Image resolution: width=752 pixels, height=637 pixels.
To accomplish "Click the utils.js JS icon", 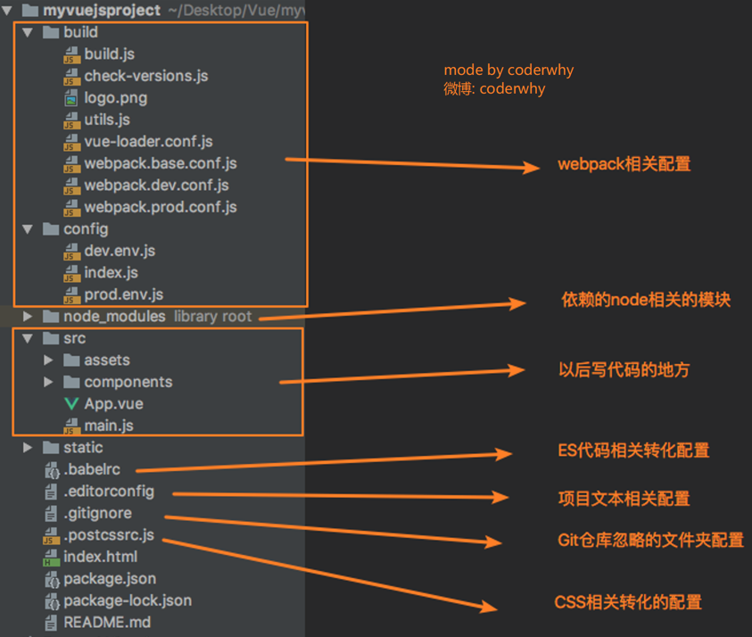I will 72,120.
